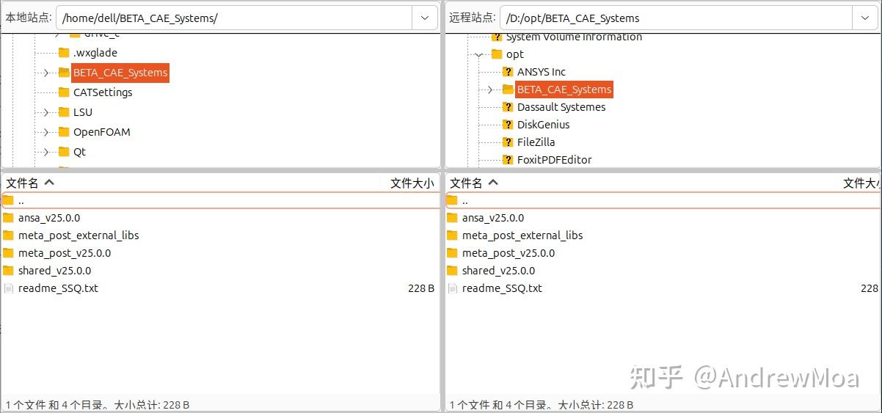
Task: Select the CATSettings folder
Action: click(103, 92)
